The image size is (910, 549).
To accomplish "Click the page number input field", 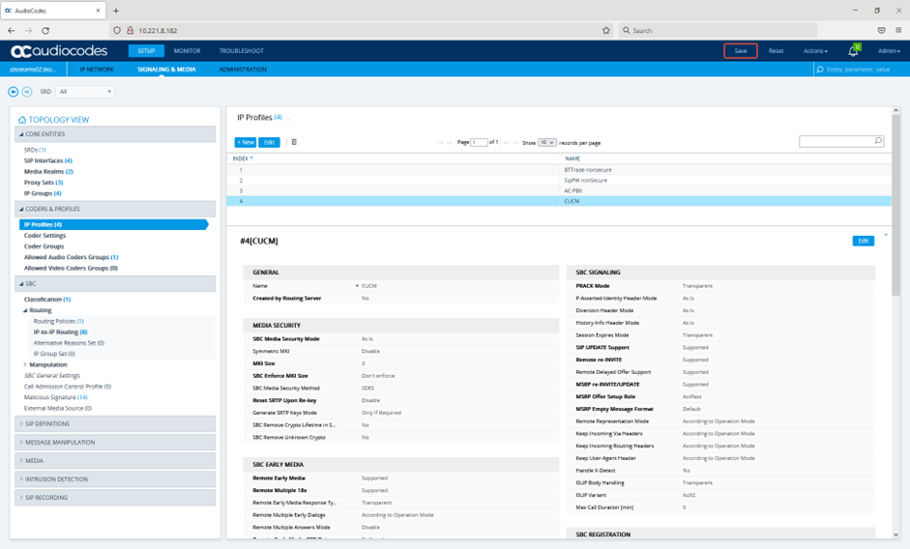I will coord(479,143).
